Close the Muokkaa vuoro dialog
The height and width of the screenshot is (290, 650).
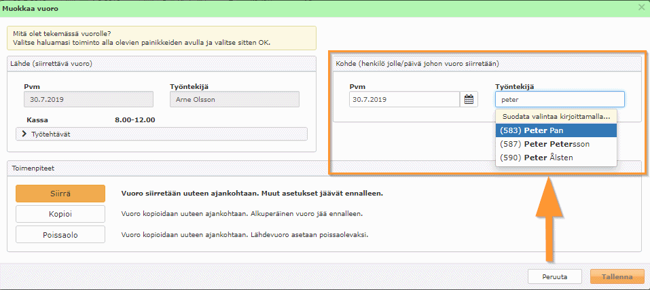click(x=642, y=8)
